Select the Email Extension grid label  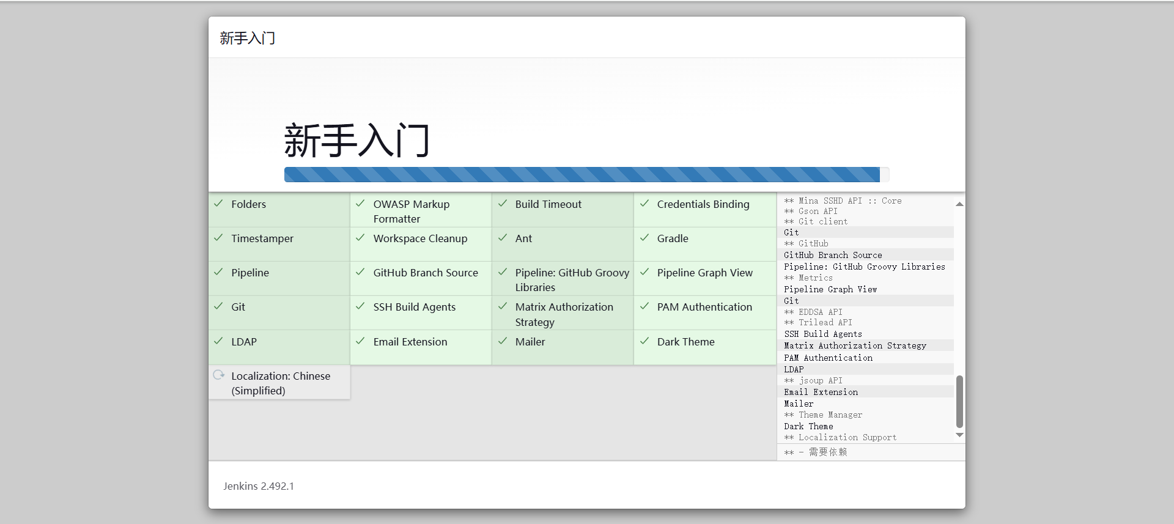410,342
